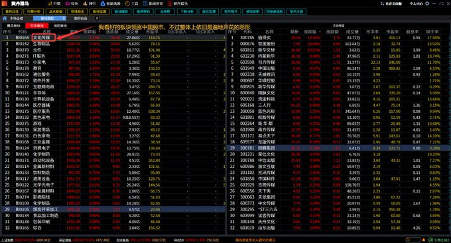The height and width of the screenshot is (243, 451).
Task: Select the red 行业板块 sub-tab
Action: click(x=37, y=26)
